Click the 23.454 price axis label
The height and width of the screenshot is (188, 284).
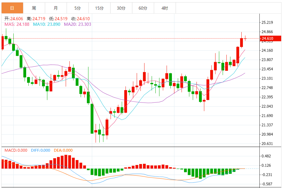[x=267, y=69]
